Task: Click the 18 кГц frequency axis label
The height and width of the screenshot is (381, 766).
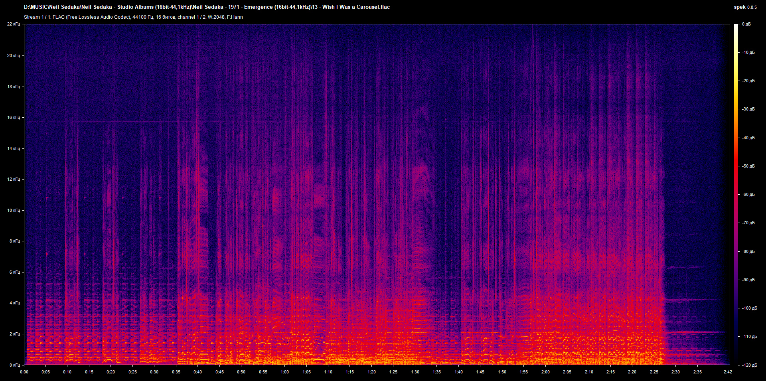Action: tap(13, 87)
